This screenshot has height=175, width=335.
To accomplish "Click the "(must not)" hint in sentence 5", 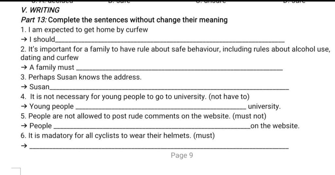I will [x=249, y=116].
